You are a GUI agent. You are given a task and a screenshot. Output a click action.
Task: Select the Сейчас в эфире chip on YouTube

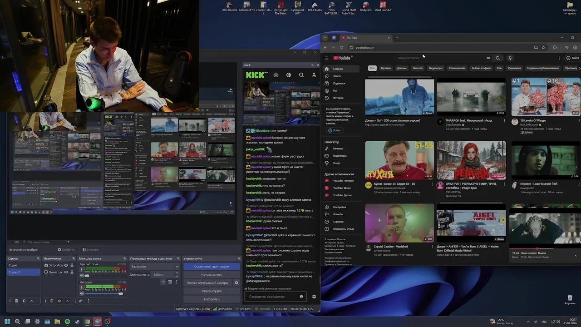[481, 68]
